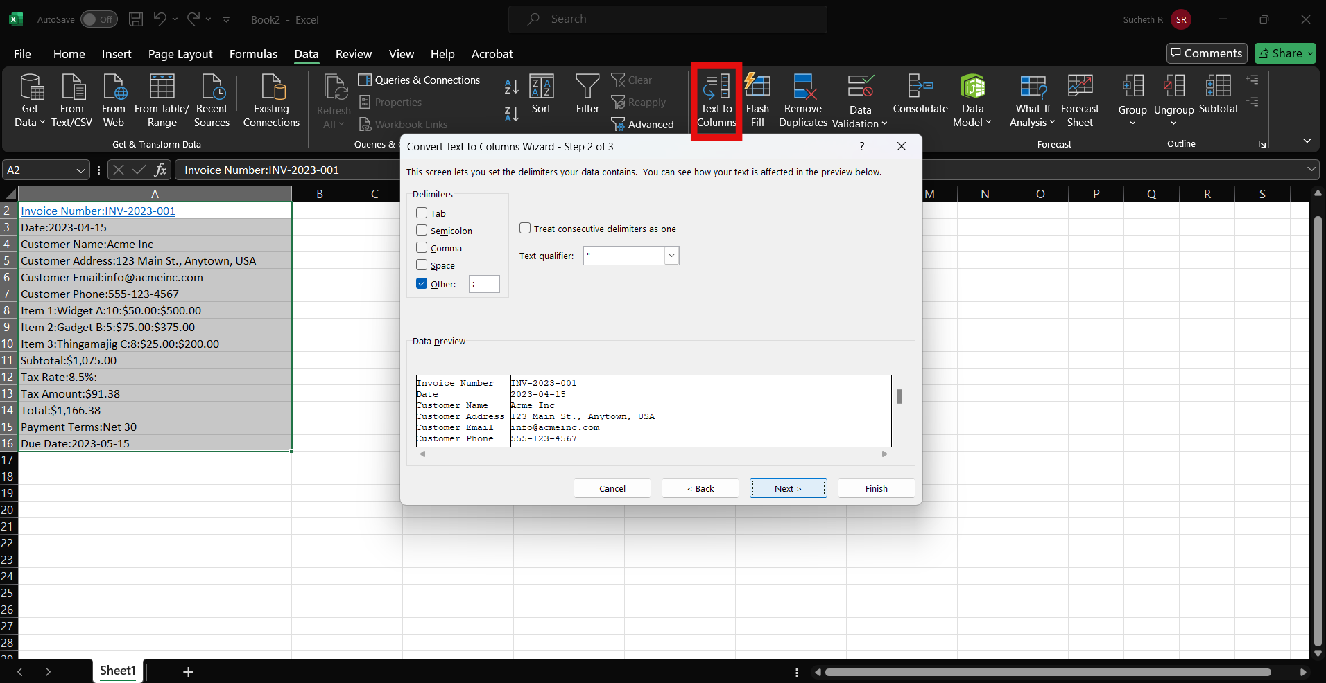Screen dimensions: 1326x683
Task: Enable the Tab delimiter
Action: coord(422,213)
